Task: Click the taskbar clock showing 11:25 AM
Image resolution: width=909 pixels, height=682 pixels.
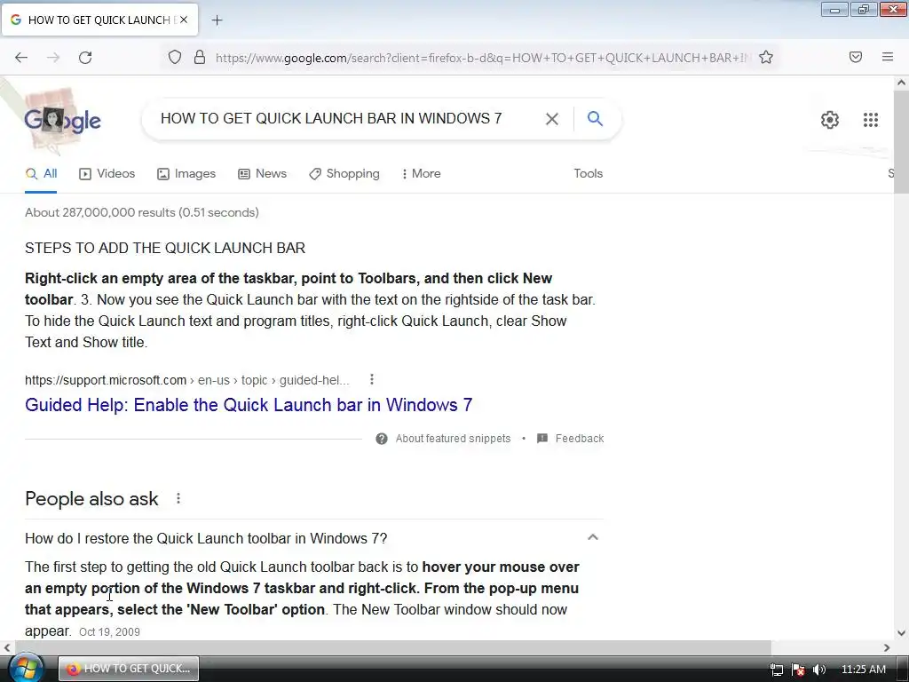Action: coord(863,670)
